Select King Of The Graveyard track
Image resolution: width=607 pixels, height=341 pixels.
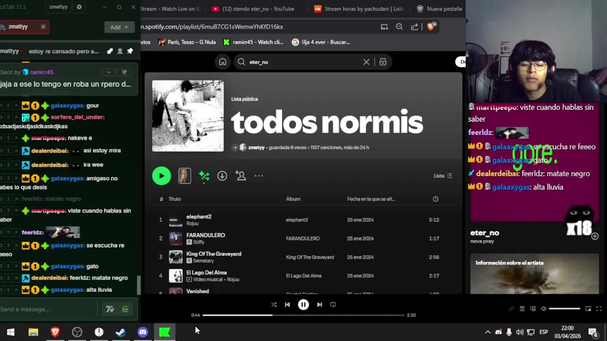click(x=214, y=254)
